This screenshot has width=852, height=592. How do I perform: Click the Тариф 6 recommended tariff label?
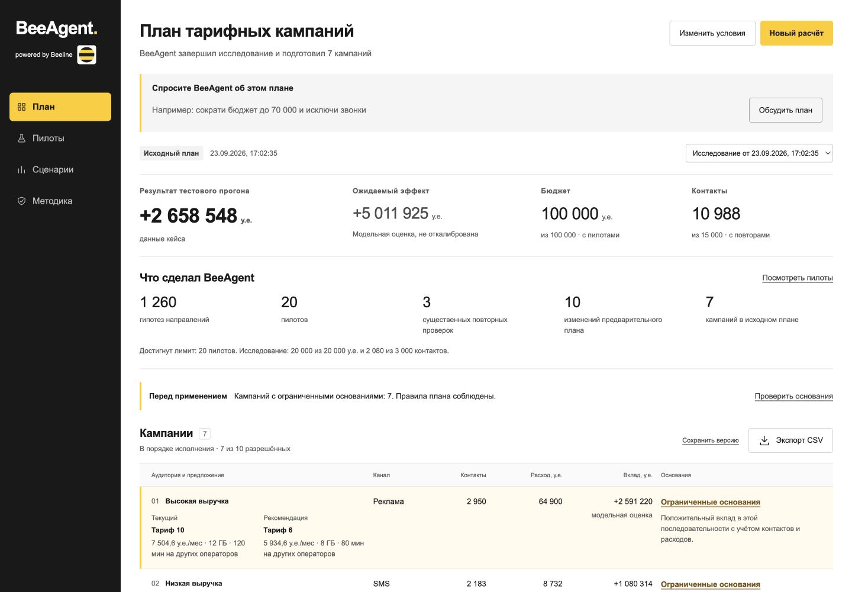tap(278, 530)
